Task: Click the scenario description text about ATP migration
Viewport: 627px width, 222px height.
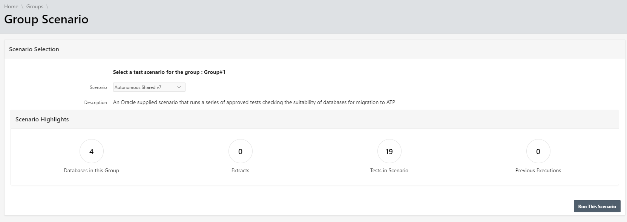Action: click(254, 103)
